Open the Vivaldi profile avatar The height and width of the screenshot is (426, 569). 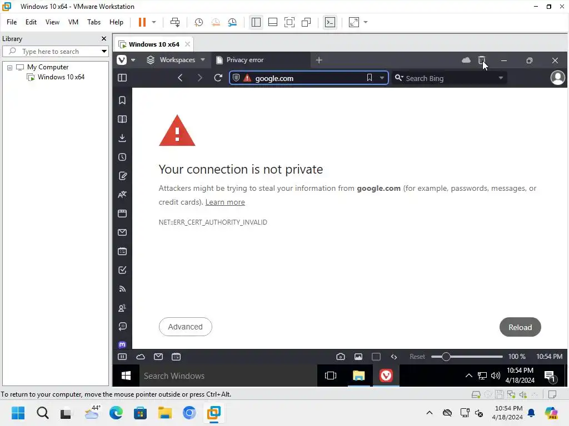tap(557, 78)
